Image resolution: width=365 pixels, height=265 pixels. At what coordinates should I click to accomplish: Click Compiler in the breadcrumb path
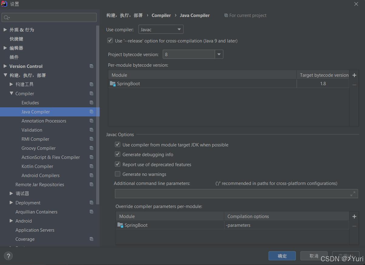tap(161, 15)
